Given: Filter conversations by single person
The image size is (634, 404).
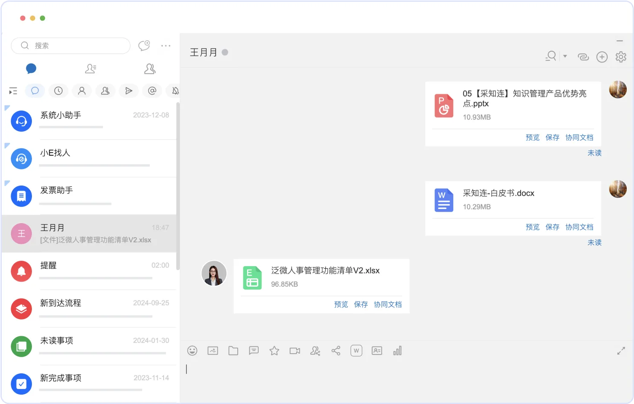Looking at the screenshot, I should 82,90.
